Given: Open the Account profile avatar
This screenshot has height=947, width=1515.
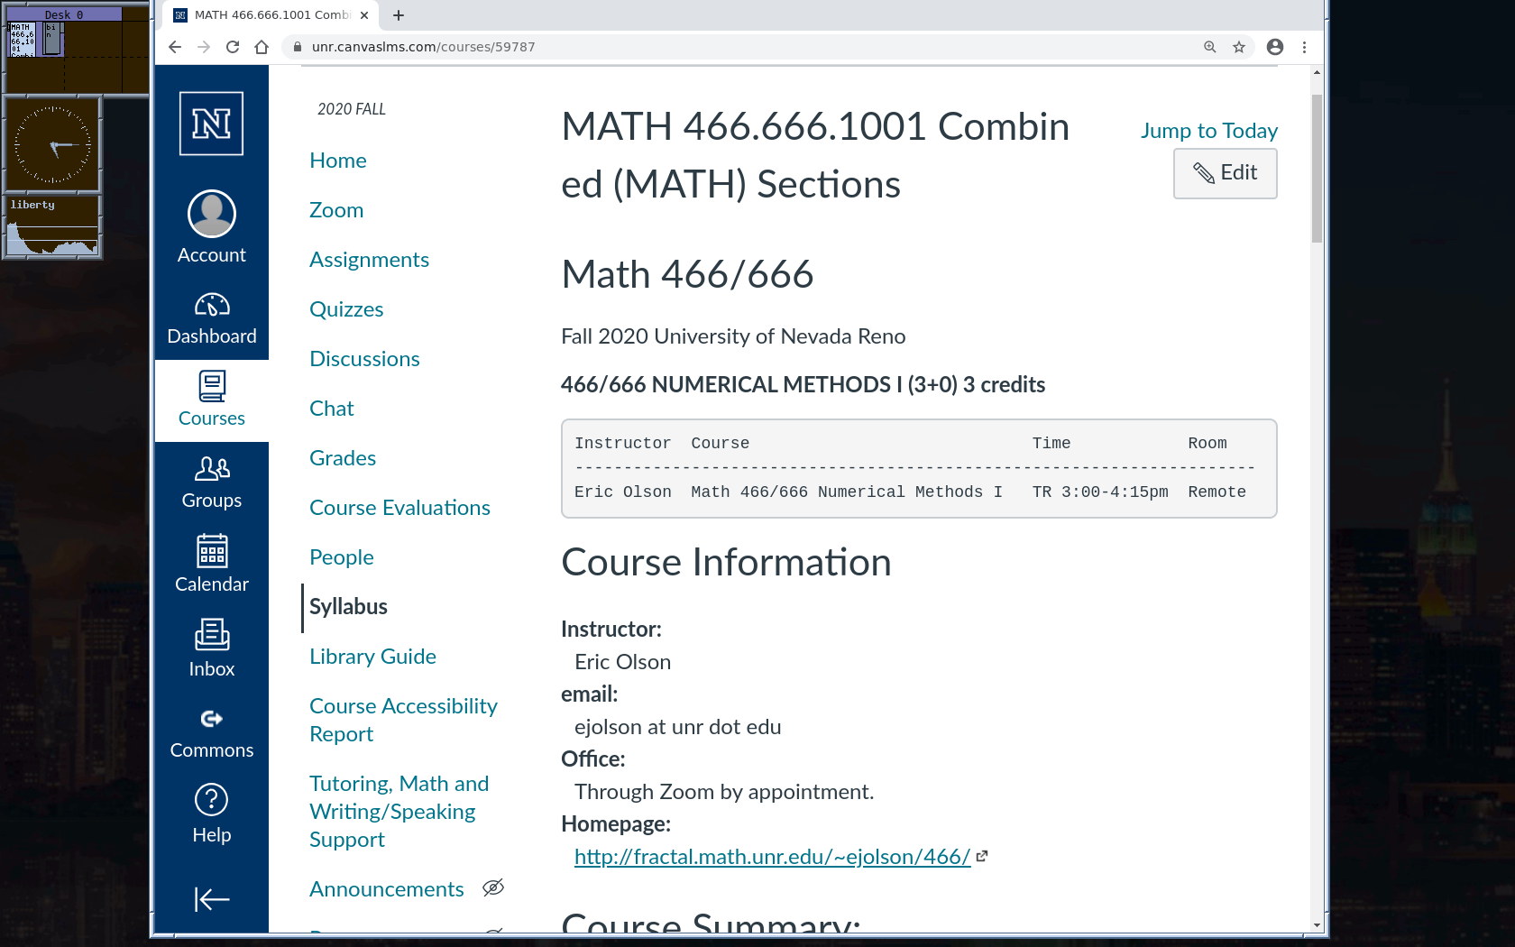Looking at the screenshot, I should click(211, 214).
